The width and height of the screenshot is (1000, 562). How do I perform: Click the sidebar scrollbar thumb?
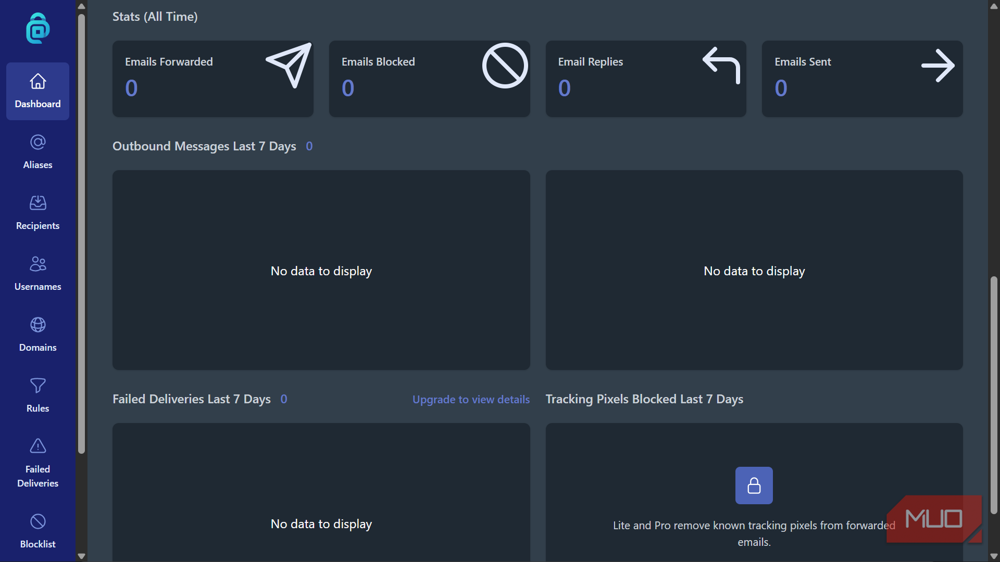[81, 234]
